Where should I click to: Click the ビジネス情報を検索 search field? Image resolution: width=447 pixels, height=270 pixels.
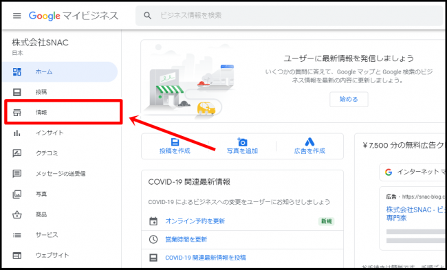tap(290, 15)
